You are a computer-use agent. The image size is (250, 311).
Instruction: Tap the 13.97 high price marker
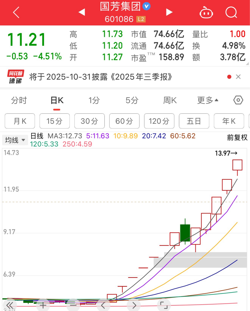coord(226,153)
